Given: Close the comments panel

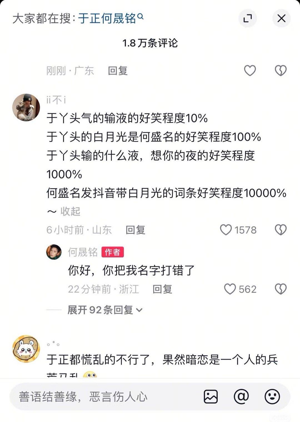Looking at the screenshot, I should click(x=281, y=18).
